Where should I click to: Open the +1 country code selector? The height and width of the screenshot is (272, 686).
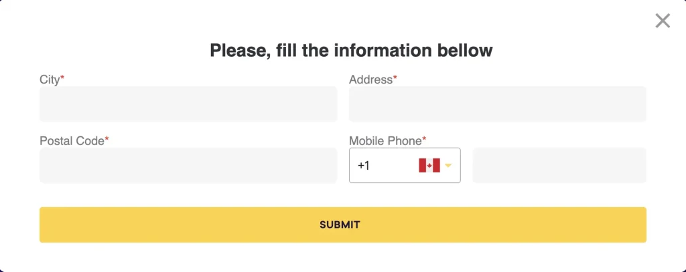tap(405, 166)
